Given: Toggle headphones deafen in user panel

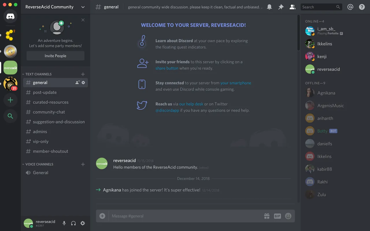Looking at the screenshot, I should [x=73, y=223].
